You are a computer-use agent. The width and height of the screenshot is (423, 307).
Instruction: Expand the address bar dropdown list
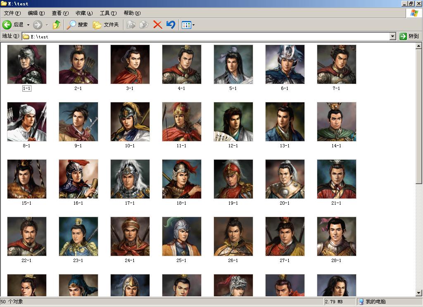[393, 36]
